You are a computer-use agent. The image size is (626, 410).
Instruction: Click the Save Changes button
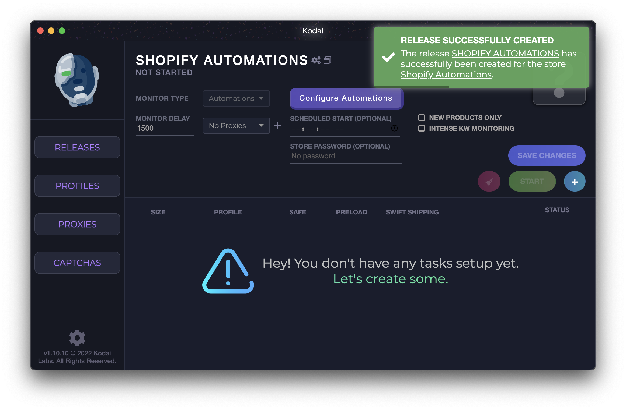pos(547,155)
